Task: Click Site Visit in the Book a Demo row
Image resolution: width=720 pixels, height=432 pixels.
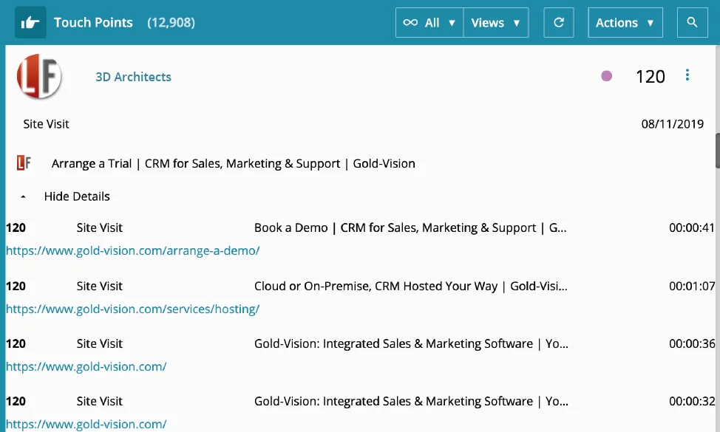Action: pyautogui.click(x=100, y=228)
